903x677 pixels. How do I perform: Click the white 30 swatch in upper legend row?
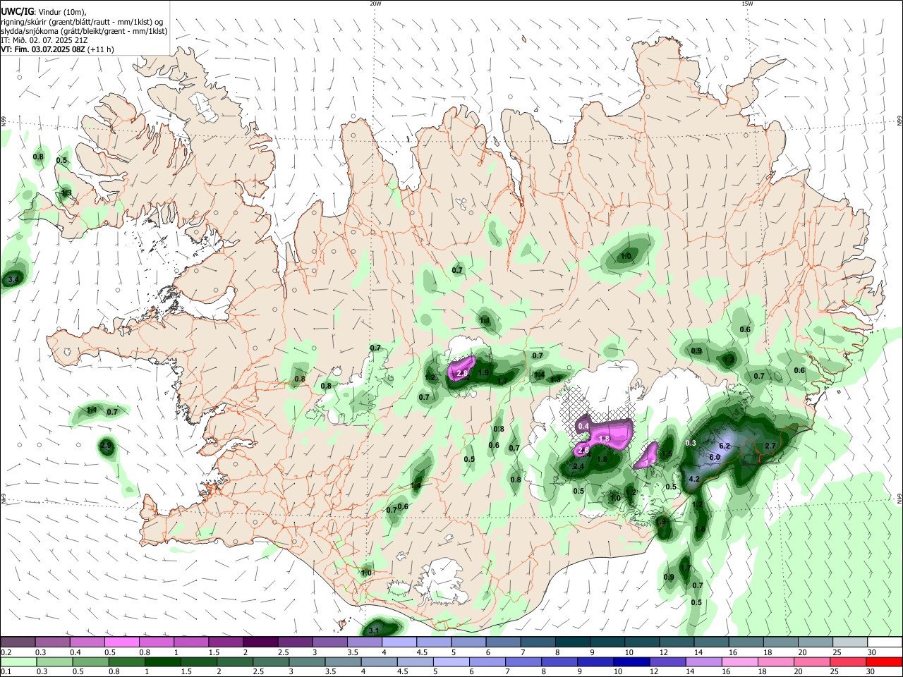[885, 642]
